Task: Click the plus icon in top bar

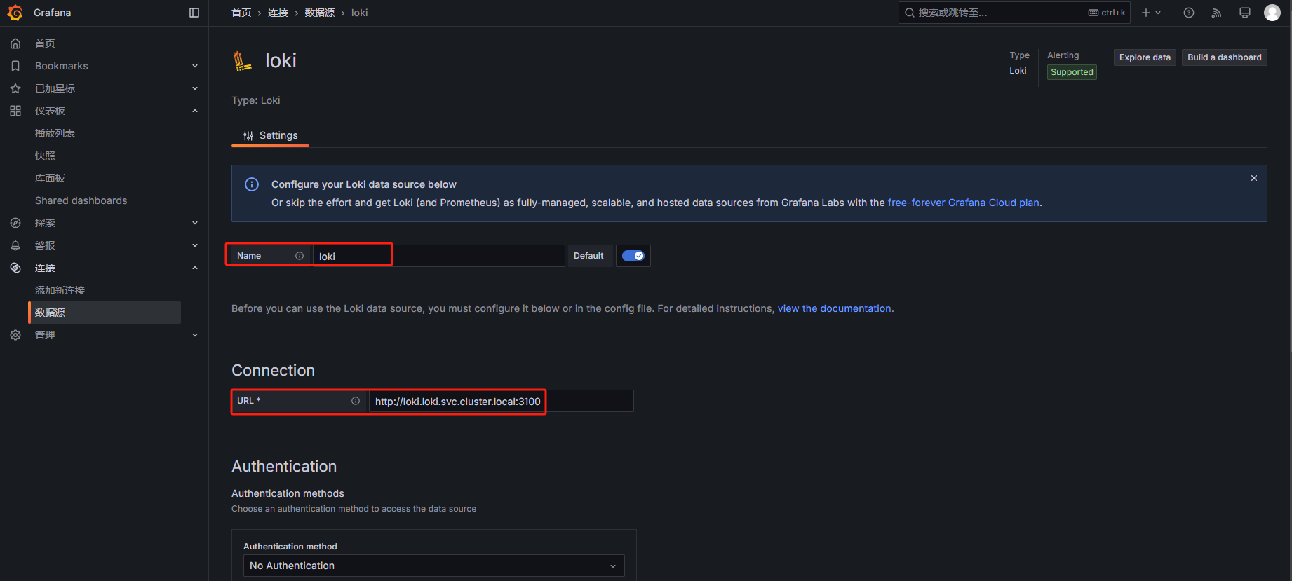Action: (1146, 13)
